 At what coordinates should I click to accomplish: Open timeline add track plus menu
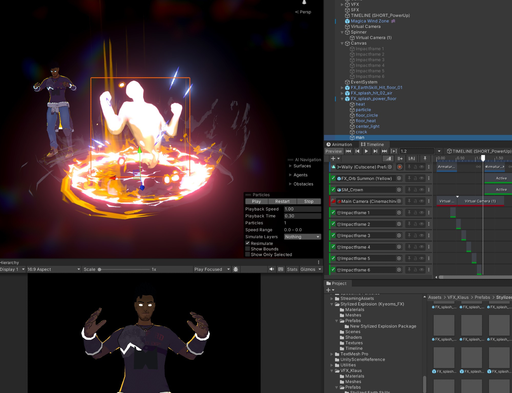[x=335, y=158]
